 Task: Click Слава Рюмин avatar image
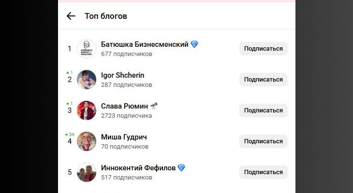click(87, 110)
